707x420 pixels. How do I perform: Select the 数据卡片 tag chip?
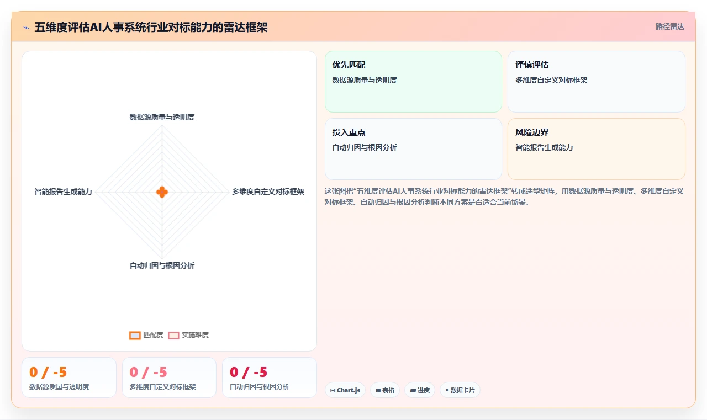coord(460,390)
